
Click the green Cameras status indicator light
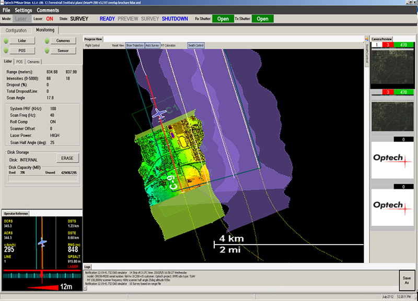[47, 41]
